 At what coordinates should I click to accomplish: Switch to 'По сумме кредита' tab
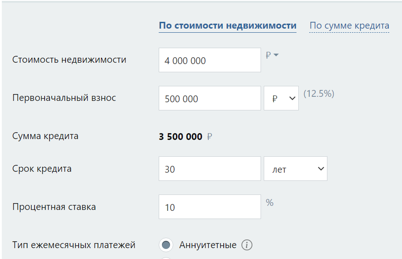(x=349, y=25)
